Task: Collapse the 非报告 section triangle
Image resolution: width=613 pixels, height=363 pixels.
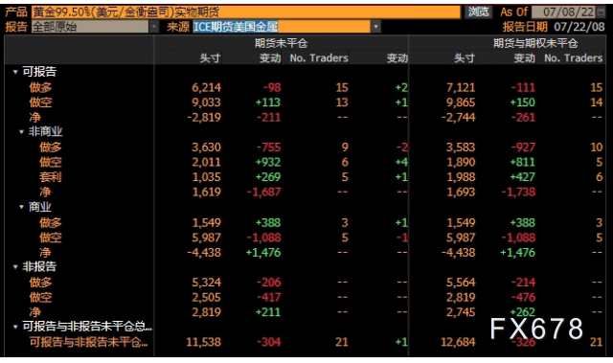Action: (15, 267)
